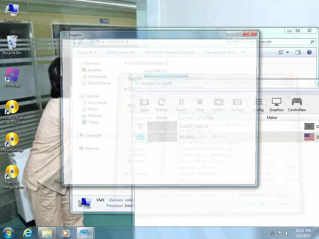
Task: Click the VM1 computer icon in details pane
Action: click(x=85, y=203)
